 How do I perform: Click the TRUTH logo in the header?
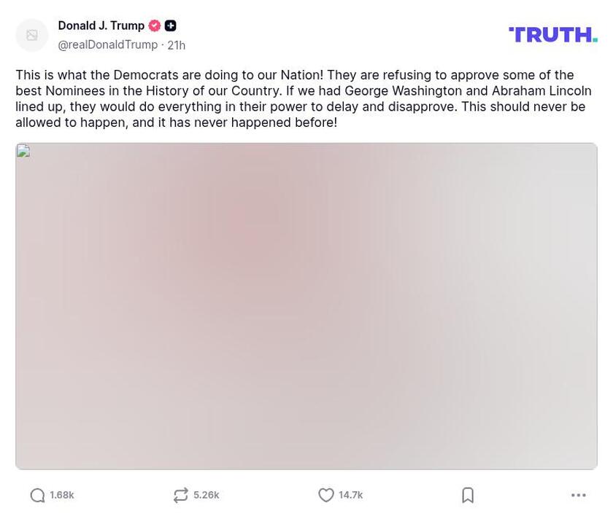tap(552, 33)
